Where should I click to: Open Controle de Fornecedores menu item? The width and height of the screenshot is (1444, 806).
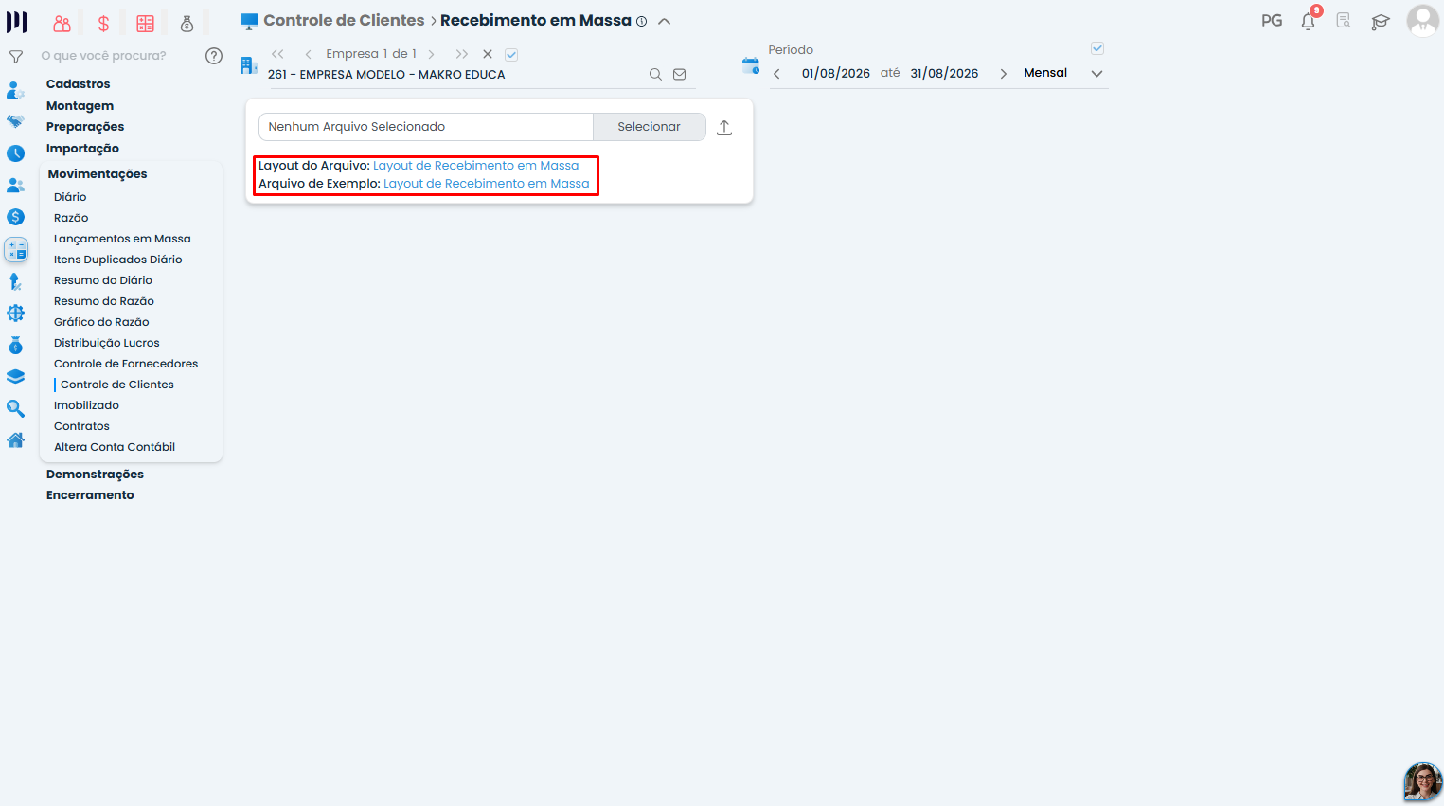click(126, 364)
